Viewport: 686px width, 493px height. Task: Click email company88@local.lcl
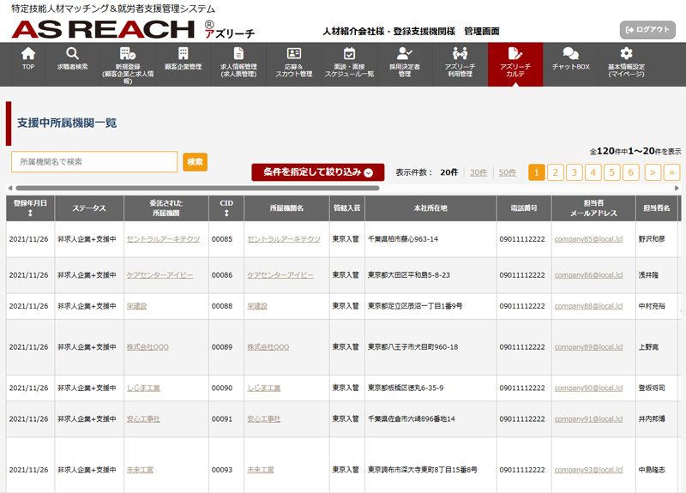click(588, 306)
